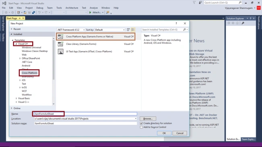Open the Analyze menu
This screenshot has height=147, width=262.
pyautogui.click(x=94, y=8)
